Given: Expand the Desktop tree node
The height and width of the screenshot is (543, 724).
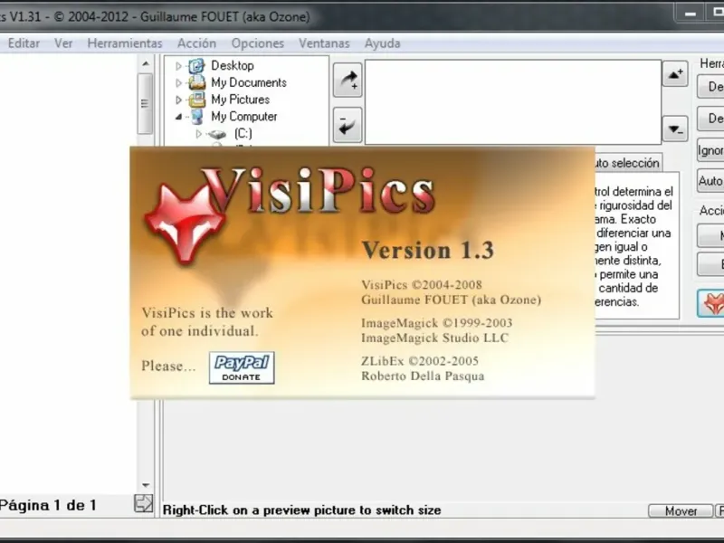Looking at the screenshot, I should click(178, 66).
